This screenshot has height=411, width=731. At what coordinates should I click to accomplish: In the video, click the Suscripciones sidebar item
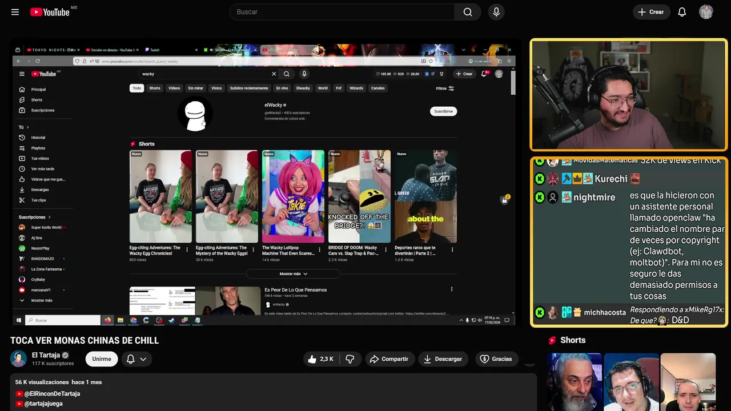click(43, 110)
